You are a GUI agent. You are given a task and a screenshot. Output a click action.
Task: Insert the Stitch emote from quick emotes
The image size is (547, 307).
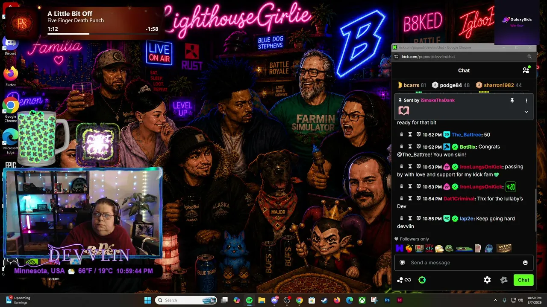pos(489,248)
